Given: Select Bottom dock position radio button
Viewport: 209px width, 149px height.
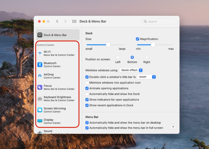Looking at the screenshot, I should tap(132, 57).
